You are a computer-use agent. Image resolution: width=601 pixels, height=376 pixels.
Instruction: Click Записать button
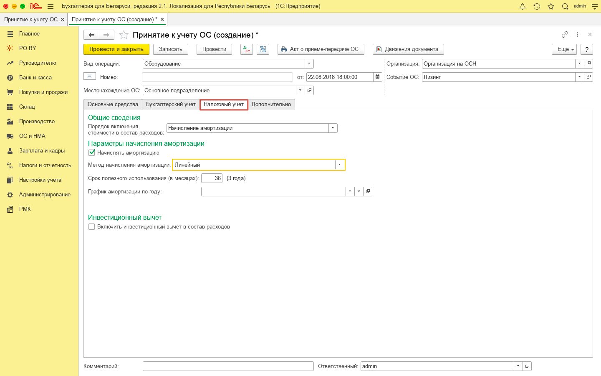click(171, 49)
